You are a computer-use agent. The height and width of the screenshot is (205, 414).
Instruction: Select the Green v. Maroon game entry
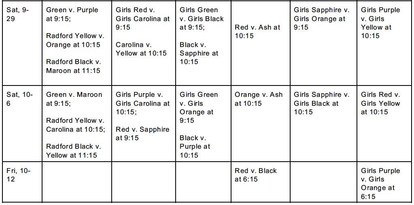pos(74,99)
